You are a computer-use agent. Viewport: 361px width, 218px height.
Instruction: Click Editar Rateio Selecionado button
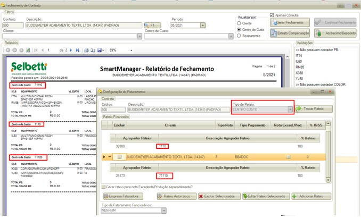[266, 196]
